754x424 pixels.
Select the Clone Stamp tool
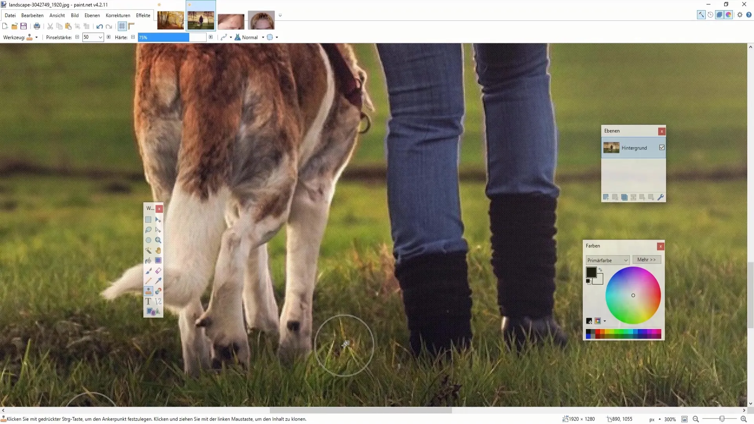pyautogui.click(x=148, y=291)
